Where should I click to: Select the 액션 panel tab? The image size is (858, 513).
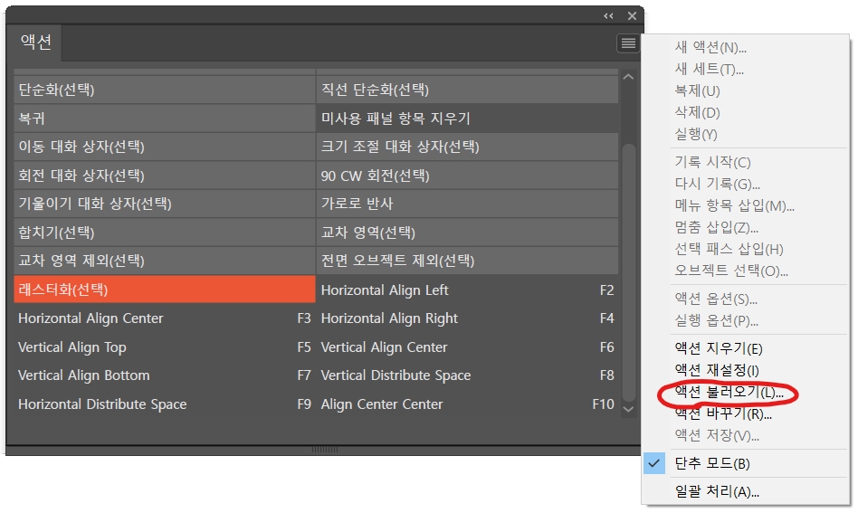tap(36, 43)
